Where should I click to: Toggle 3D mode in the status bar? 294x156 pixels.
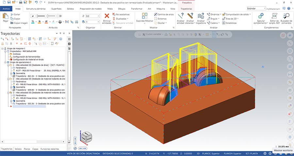(x=199, y=153)
